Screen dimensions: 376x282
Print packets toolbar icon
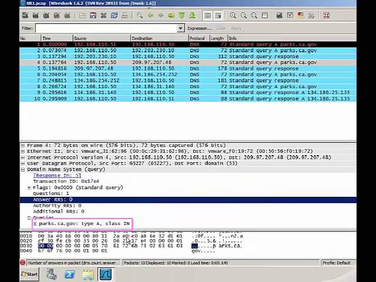point(125,16)
